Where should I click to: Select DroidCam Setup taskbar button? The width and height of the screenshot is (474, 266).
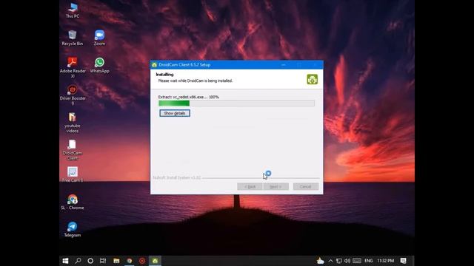pyautogui.click(x=155, y=261)
